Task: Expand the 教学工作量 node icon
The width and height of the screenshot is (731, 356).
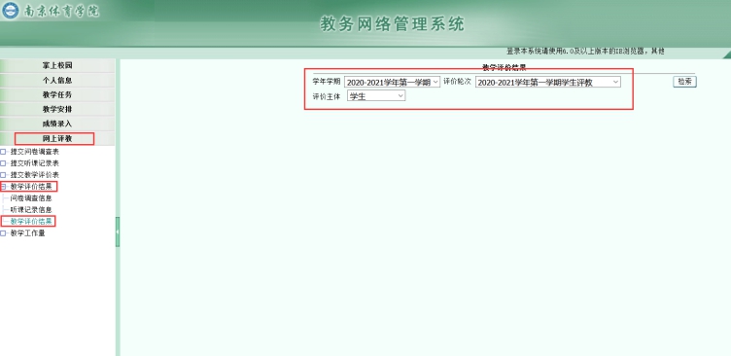Action: click(3, 233)
